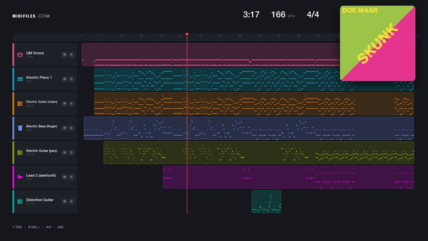Jump to bar 9 on the ruler
The height and width of the screenshot is (241, 428).
pyautogui.click(x=101, y=36)
